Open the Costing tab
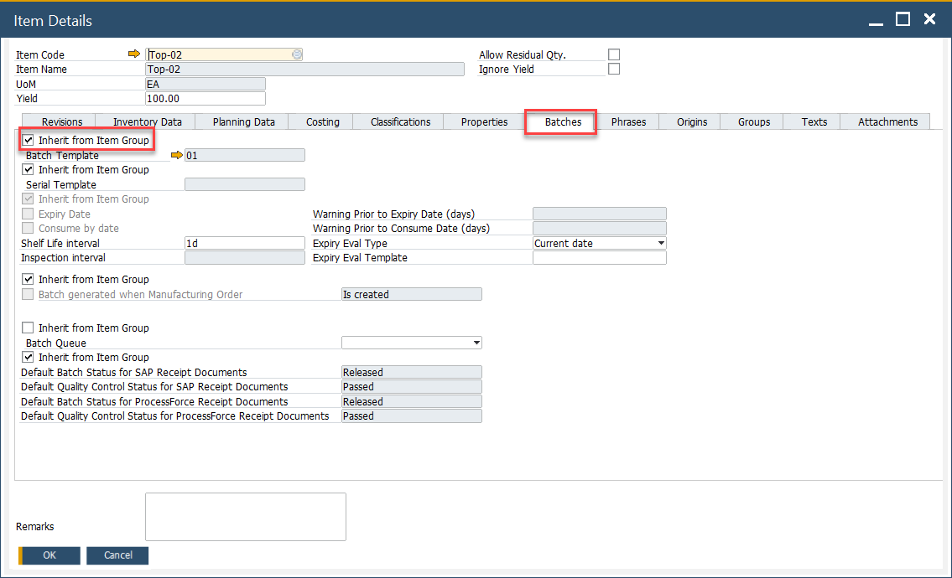Screen dimensions: 952x578 (x=323, y=122)
